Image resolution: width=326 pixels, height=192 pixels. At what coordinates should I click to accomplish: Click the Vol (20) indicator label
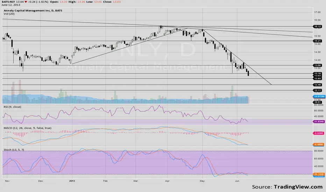pyautogui.click(x=9, y=14)
